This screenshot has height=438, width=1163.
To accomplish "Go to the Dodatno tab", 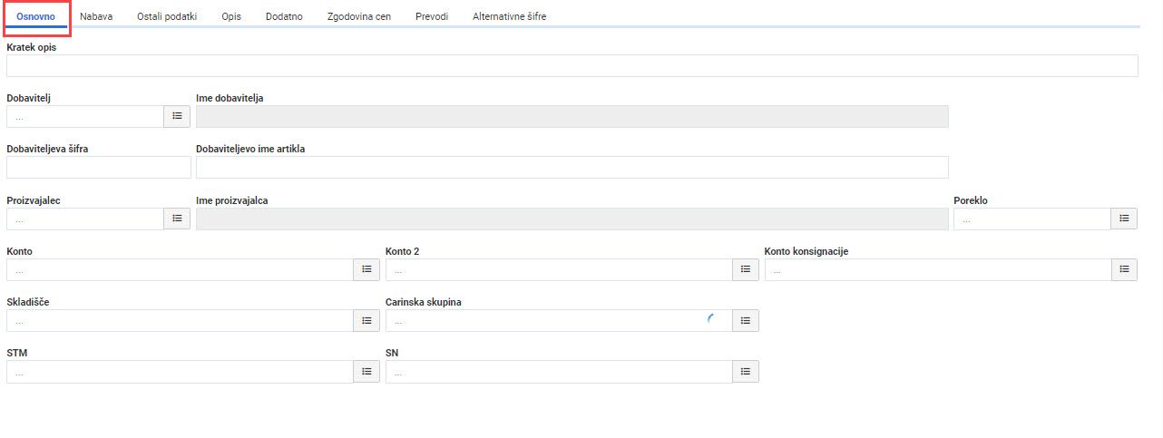I will [x=285, y=16].
